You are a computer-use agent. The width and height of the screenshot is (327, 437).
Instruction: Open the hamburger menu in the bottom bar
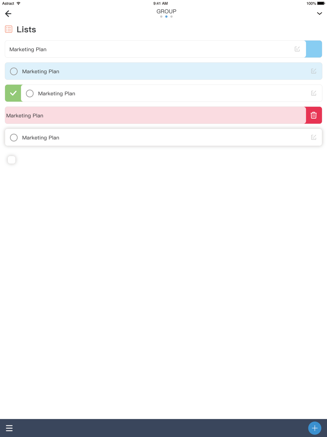(x=9, y=428)
